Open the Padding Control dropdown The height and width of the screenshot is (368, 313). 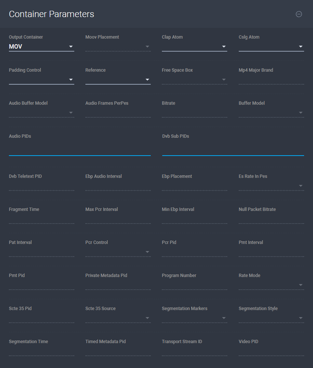[41, 80]
